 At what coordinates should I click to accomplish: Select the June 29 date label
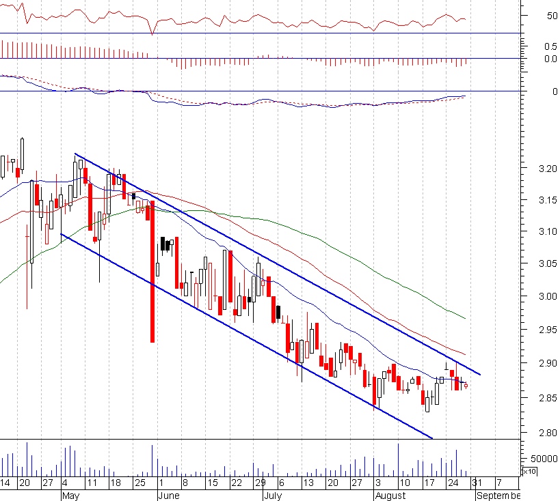[x=261, y=483]
